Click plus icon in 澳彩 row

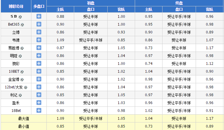(x=39, y=63)
